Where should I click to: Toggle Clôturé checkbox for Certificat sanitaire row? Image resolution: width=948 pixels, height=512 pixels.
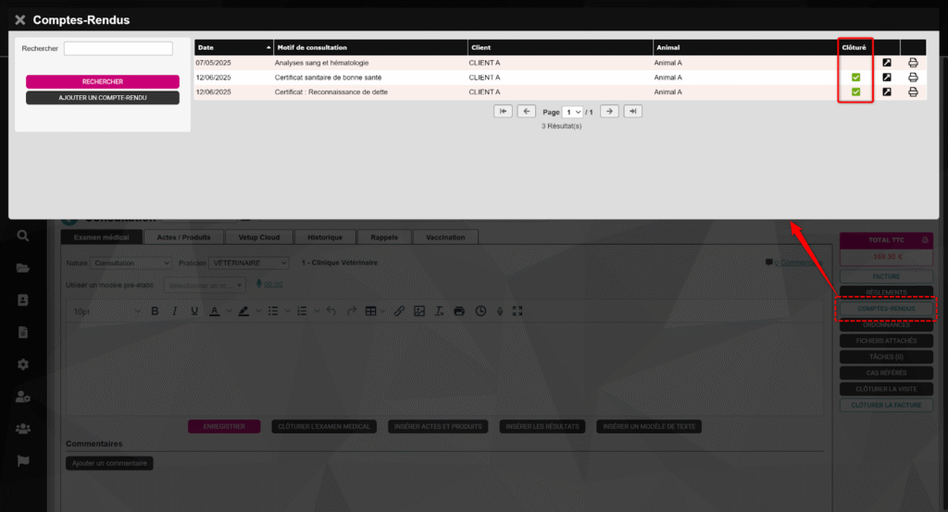[856, 78]
